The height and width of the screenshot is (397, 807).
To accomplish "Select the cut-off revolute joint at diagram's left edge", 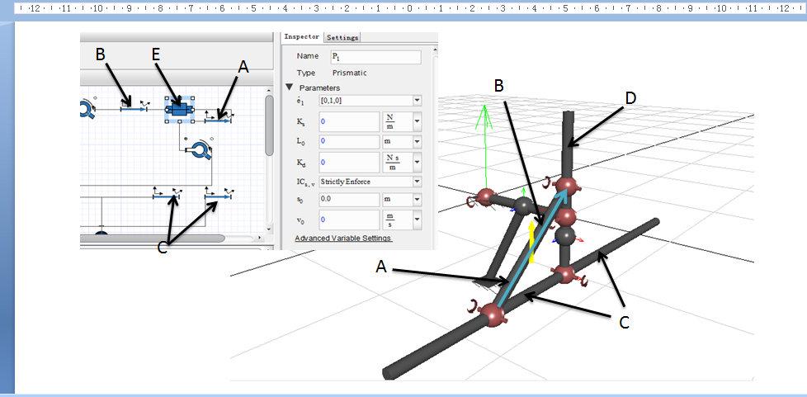I will pyautogui.click(x=87, y=109).
